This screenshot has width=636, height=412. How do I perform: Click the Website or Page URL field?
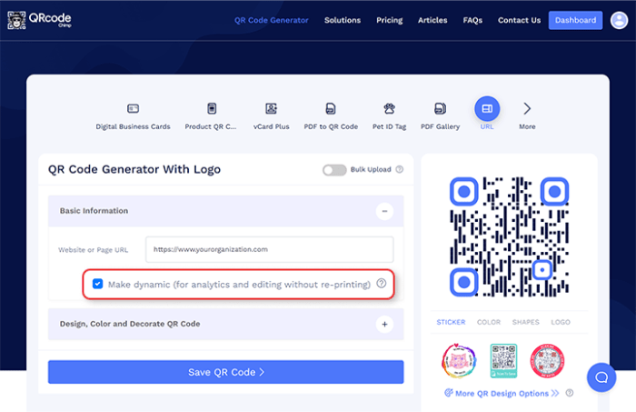point(269,249)
